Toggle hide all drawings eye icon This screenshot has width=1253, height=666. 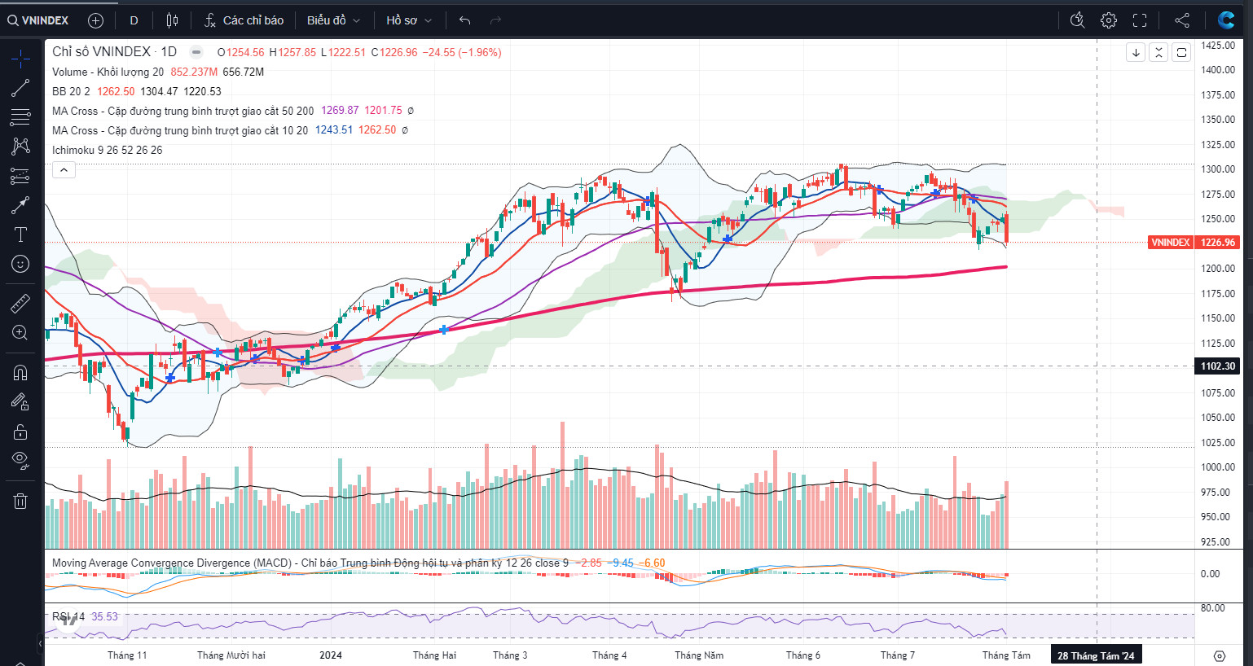click(20, 460)
